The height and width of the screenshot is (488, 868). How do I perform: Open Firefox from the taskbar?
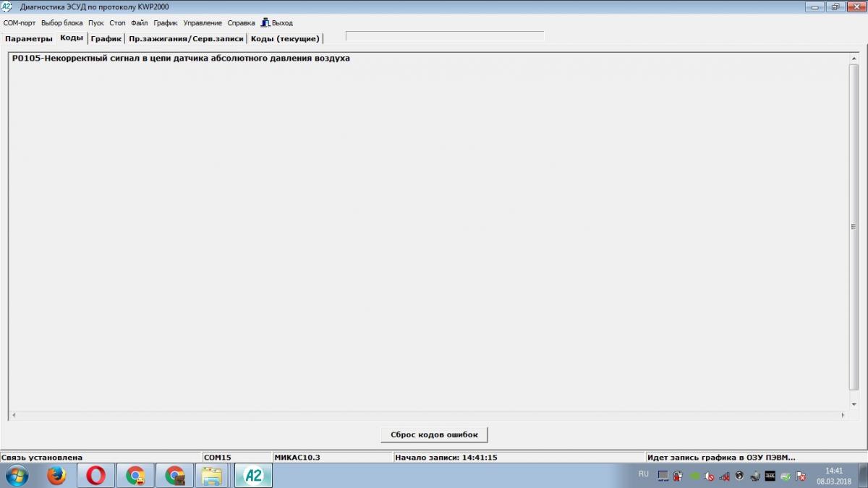56,475
